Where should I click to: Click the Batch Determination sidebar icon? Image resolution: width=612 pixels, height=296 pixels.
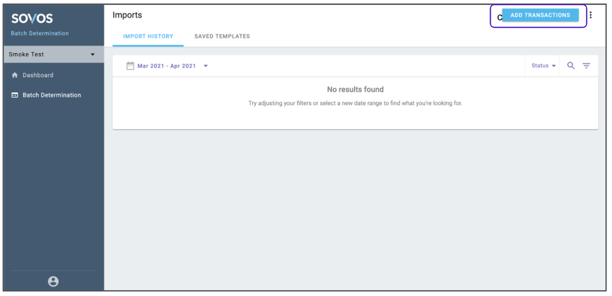coord(15,95)
